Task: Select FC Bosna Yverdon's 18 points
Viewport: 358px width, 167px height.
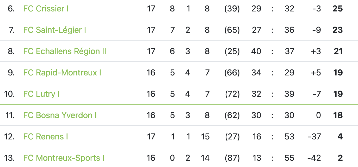Action: (338, 115)
